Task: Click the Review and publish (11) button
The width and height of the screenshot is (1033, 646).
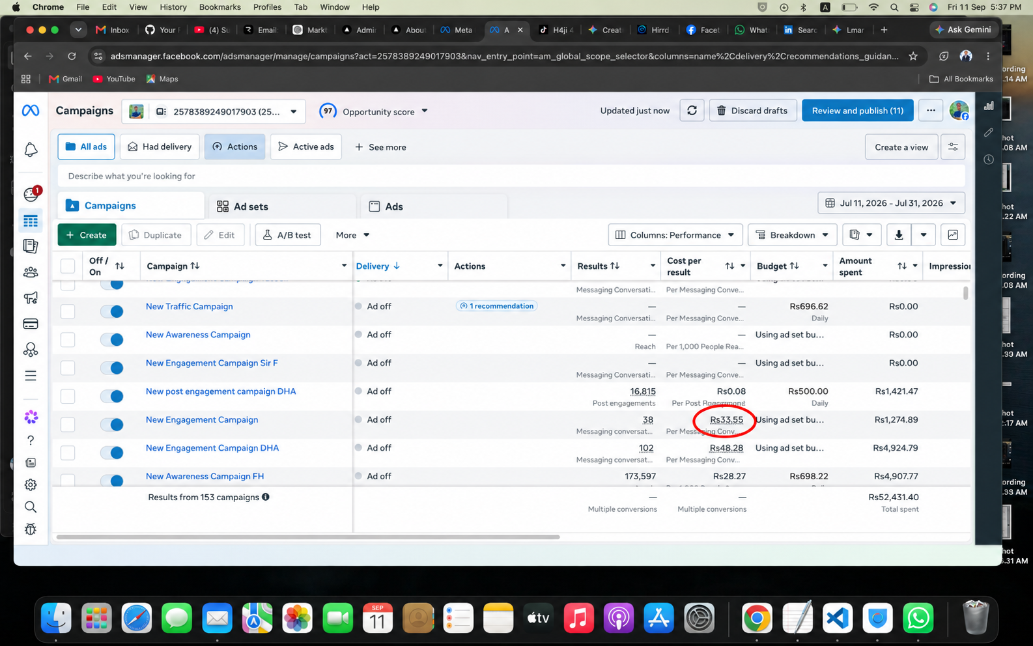Action: (857, 111)
